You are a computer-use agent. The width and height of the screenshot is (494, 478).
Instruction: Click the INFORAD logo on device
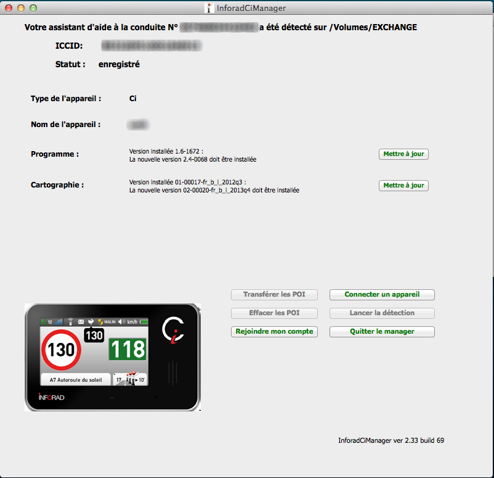click(51, 397)
